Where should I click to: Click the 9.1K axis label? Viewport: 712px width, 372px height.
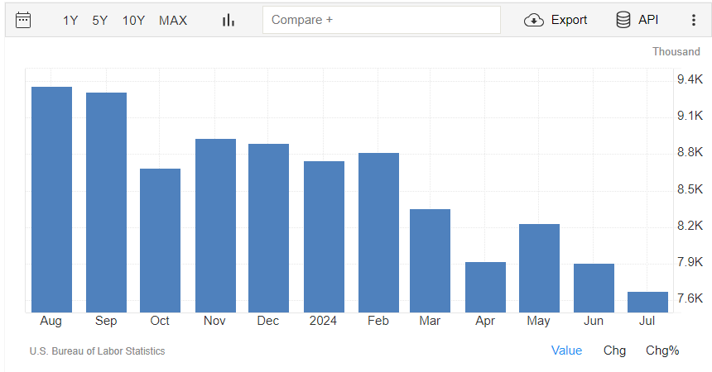(690, 116)
